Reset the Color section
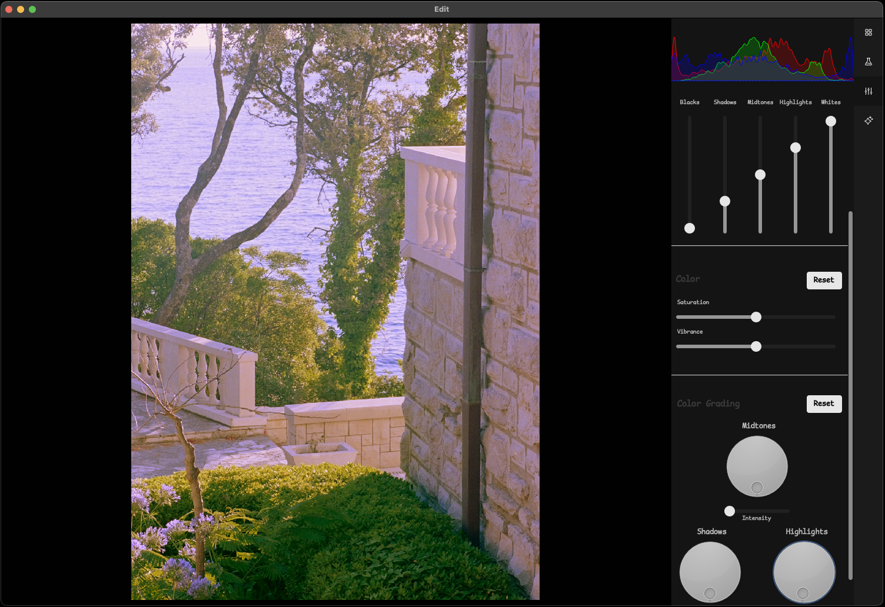The image size is (885, 607). click(824, 280)
